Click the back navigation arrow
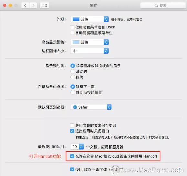The height and width of the screenshot is (176, 187). (25, 5)
